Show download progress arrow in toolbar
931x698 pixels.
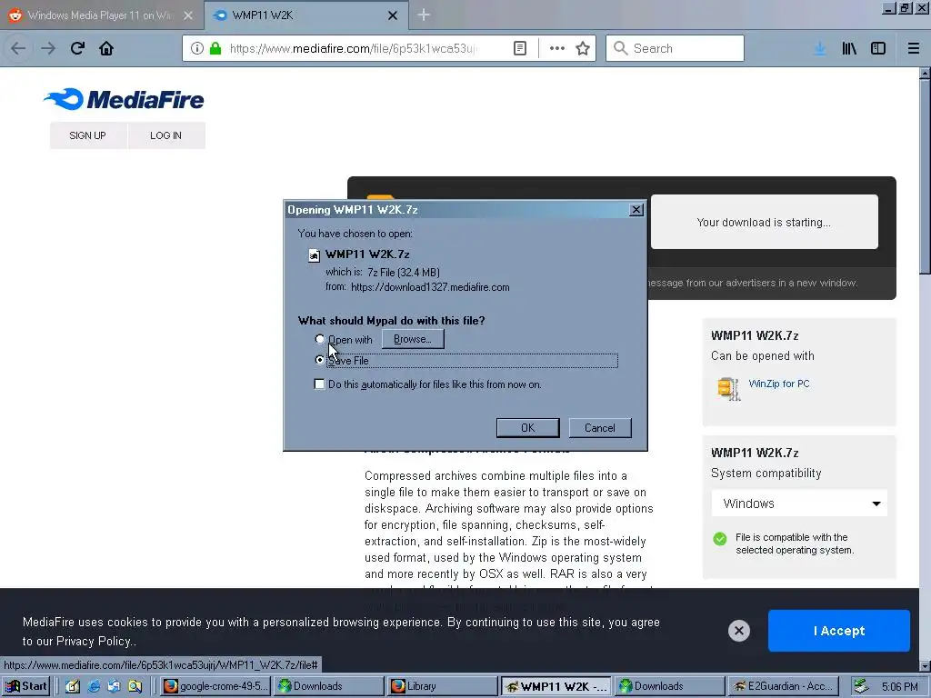click(820, 49)
